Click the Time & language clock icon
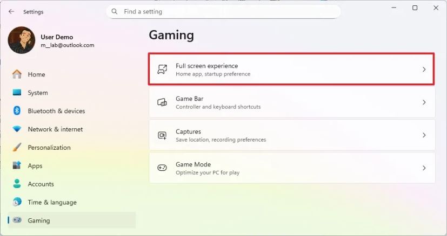Screen dimensions: 447x236 pos(17,202)
